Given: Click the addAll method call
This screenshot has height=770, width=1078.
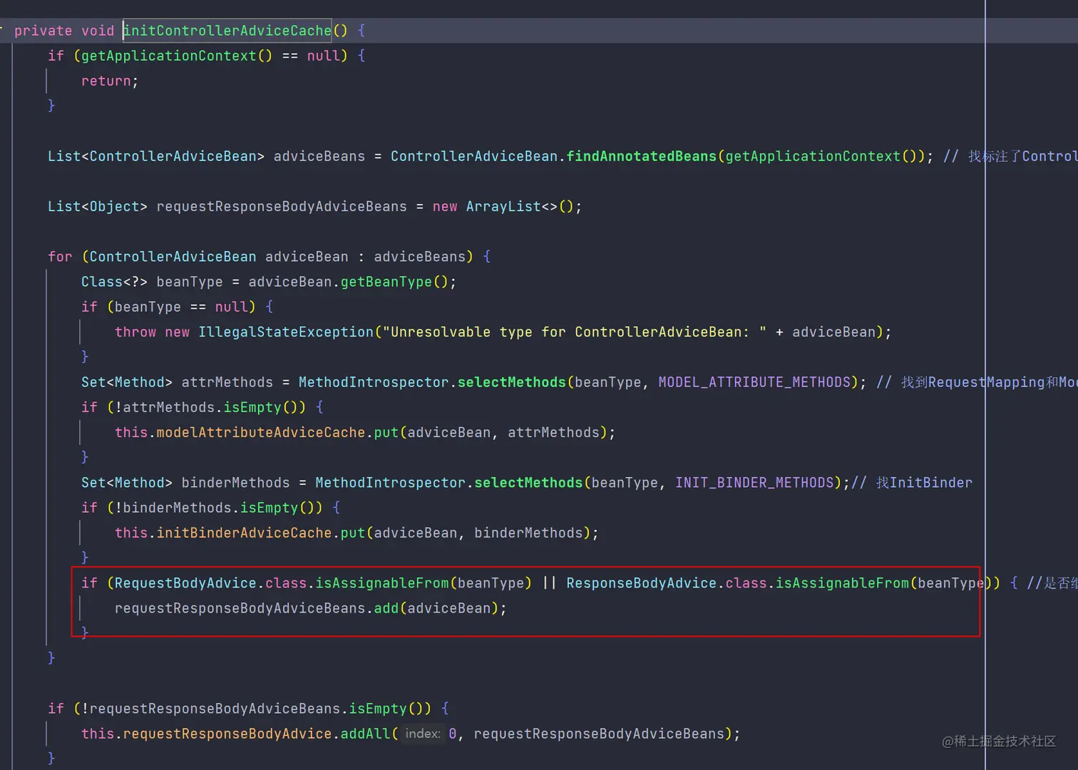Looking at the screenshot, I should click(x=366, y=734).
